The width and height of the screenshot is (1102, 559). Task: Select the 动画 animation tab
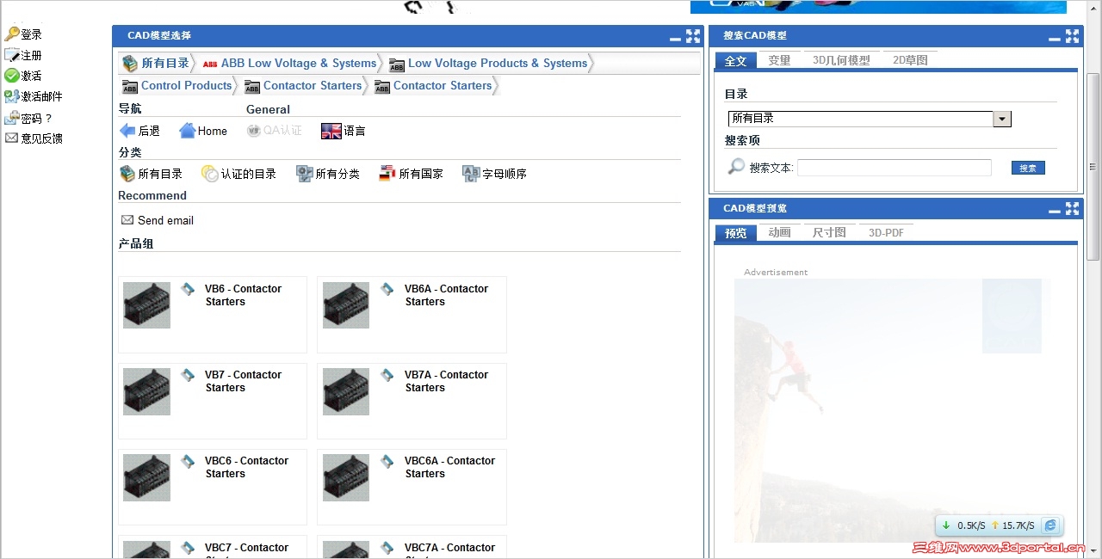(779, 232)
